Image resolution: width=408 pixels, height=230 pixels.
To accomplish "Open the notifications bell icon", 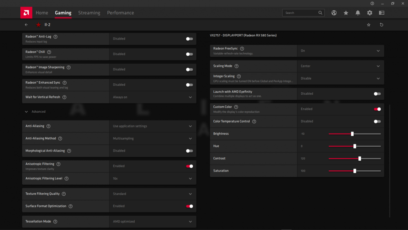I will click(358, 13).
